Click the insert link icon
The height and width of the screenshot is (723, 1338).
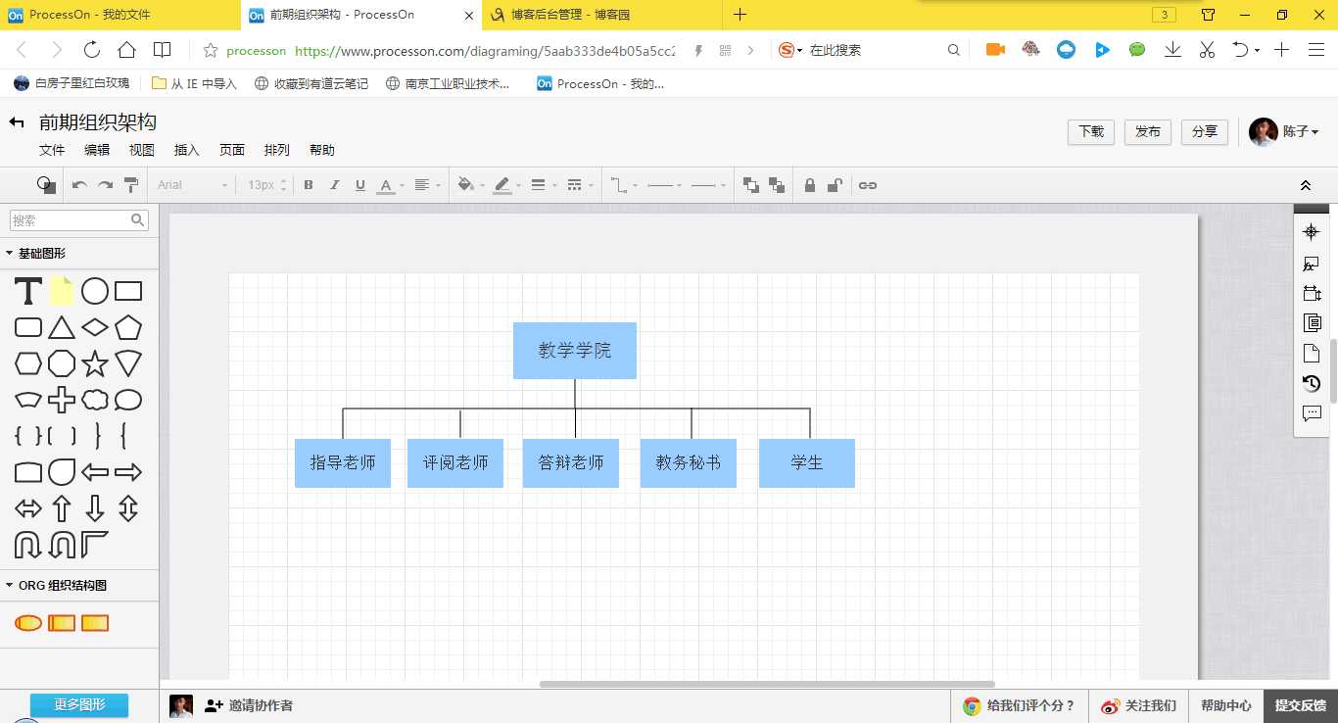(x=868, y=185)
